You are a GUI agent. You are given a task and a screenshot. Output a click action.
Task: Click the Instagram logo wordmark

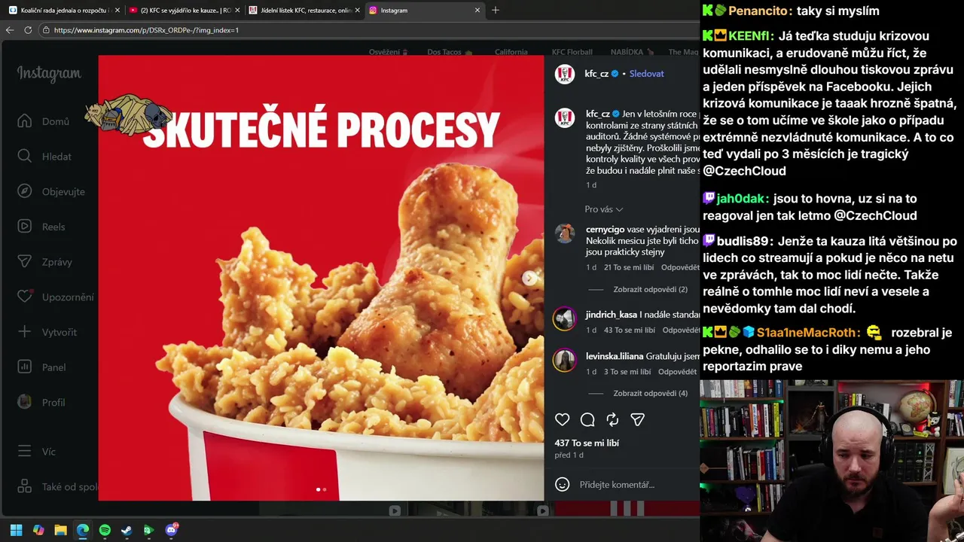coord(49,74)
